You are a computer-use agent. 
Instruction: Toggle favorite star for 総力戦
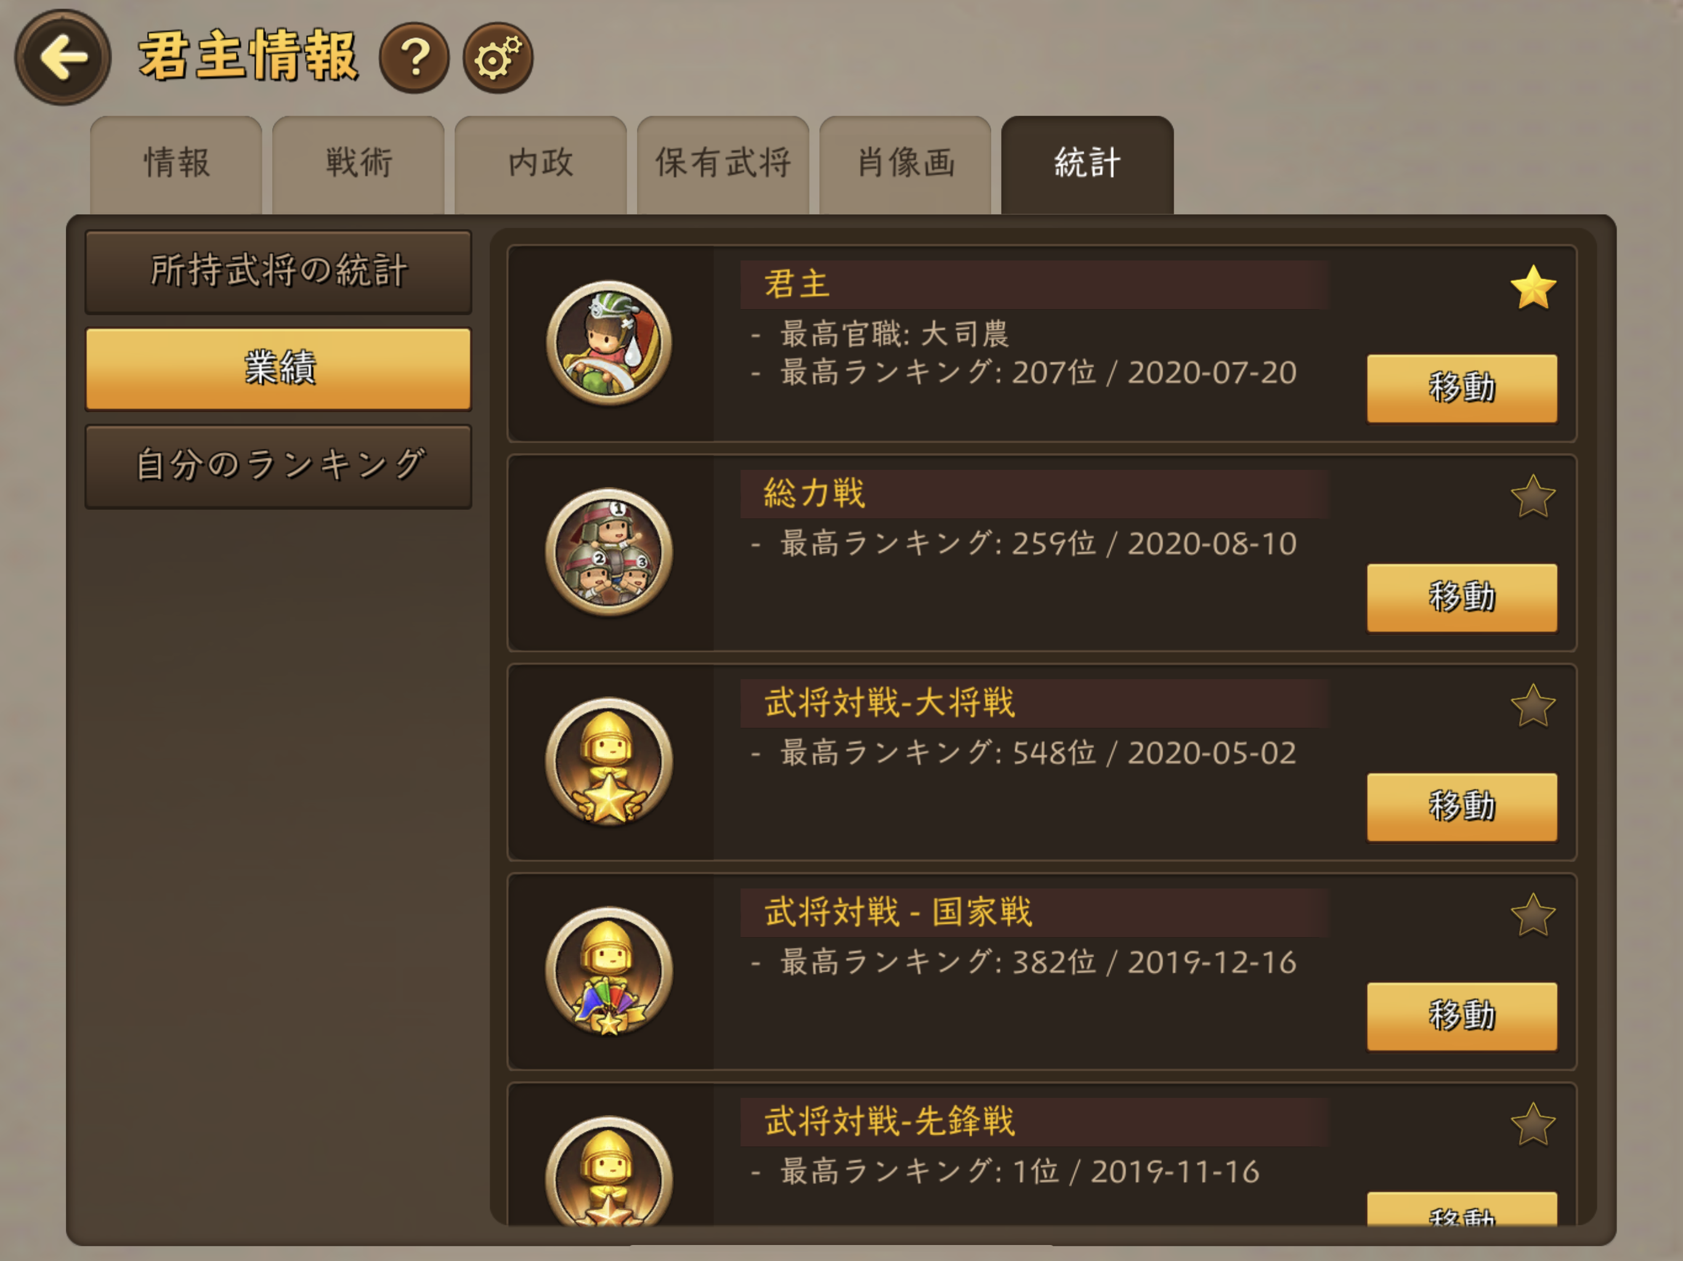(x=1532, y=497)
